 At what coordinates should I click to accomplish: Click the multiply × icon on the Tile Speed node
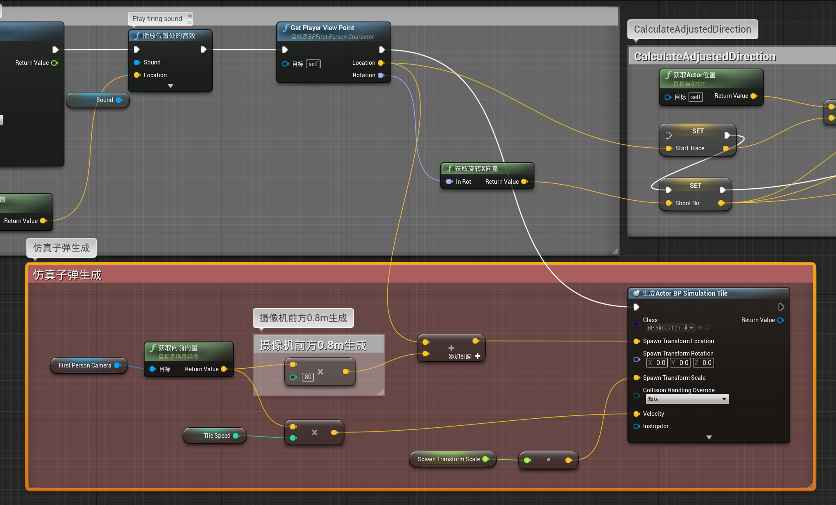314,432
